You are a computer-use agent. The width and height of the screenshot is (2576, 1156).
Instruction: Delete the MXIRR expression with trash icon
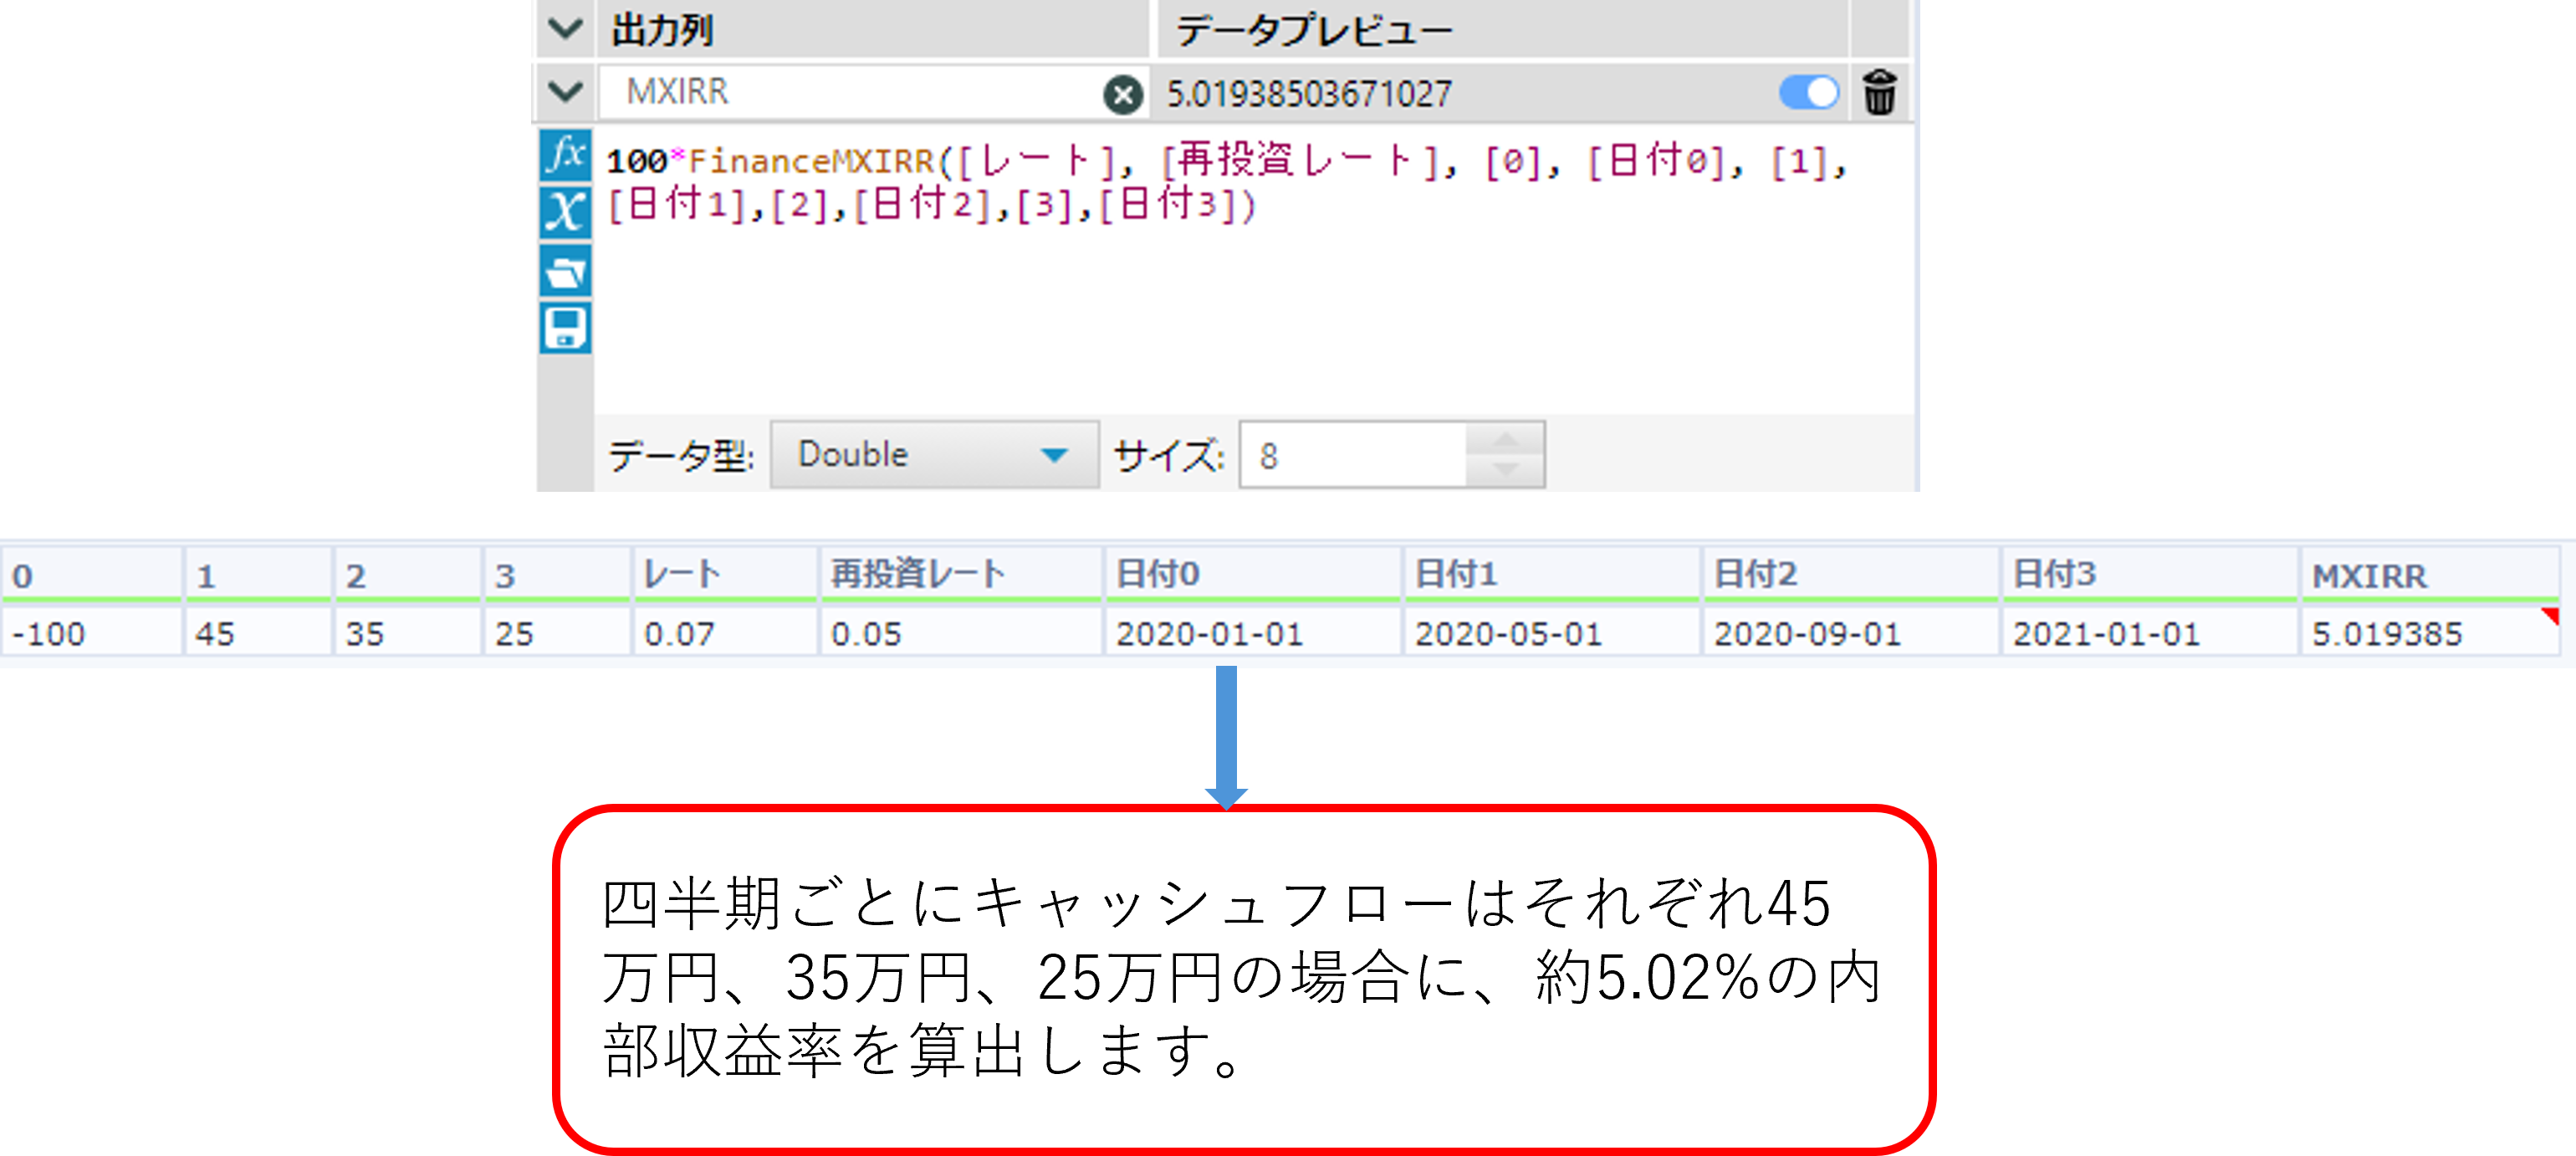pyautogui.click(x=1879, y=93)
